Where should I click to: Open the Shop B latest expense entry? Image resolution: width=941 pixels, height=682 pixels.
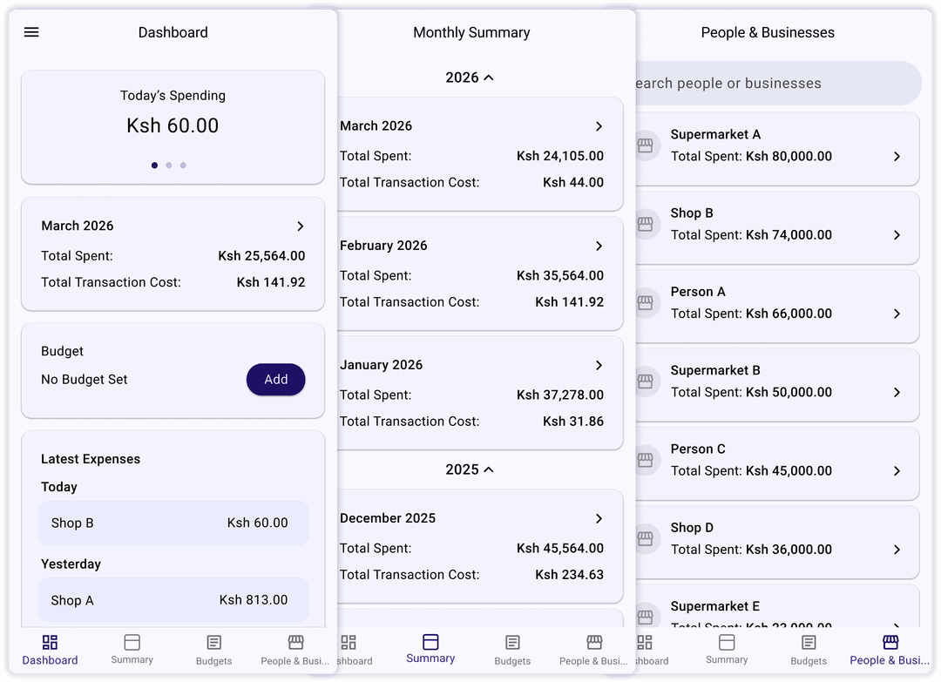pos(173,523)
